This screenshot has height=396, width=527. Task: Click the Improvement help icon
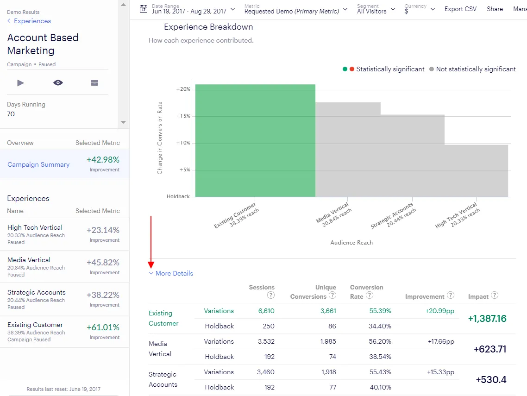pos(451,295)
